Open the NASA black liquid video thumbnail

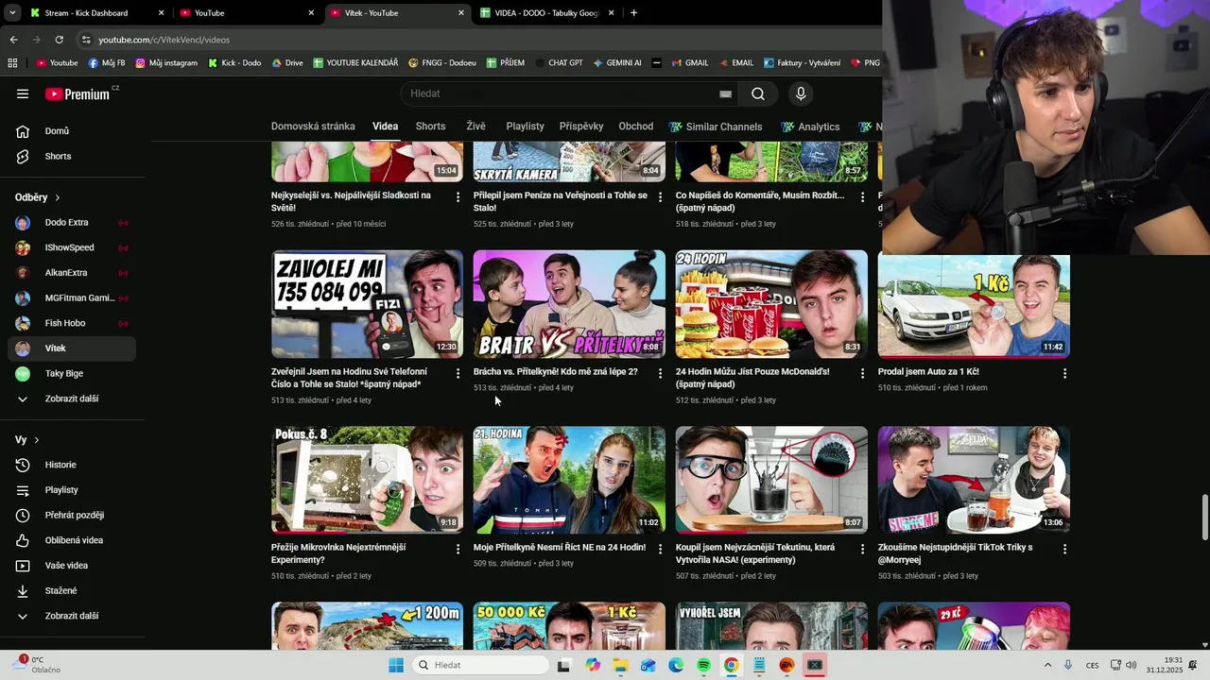pyautogui.click(x=771, y=480)
